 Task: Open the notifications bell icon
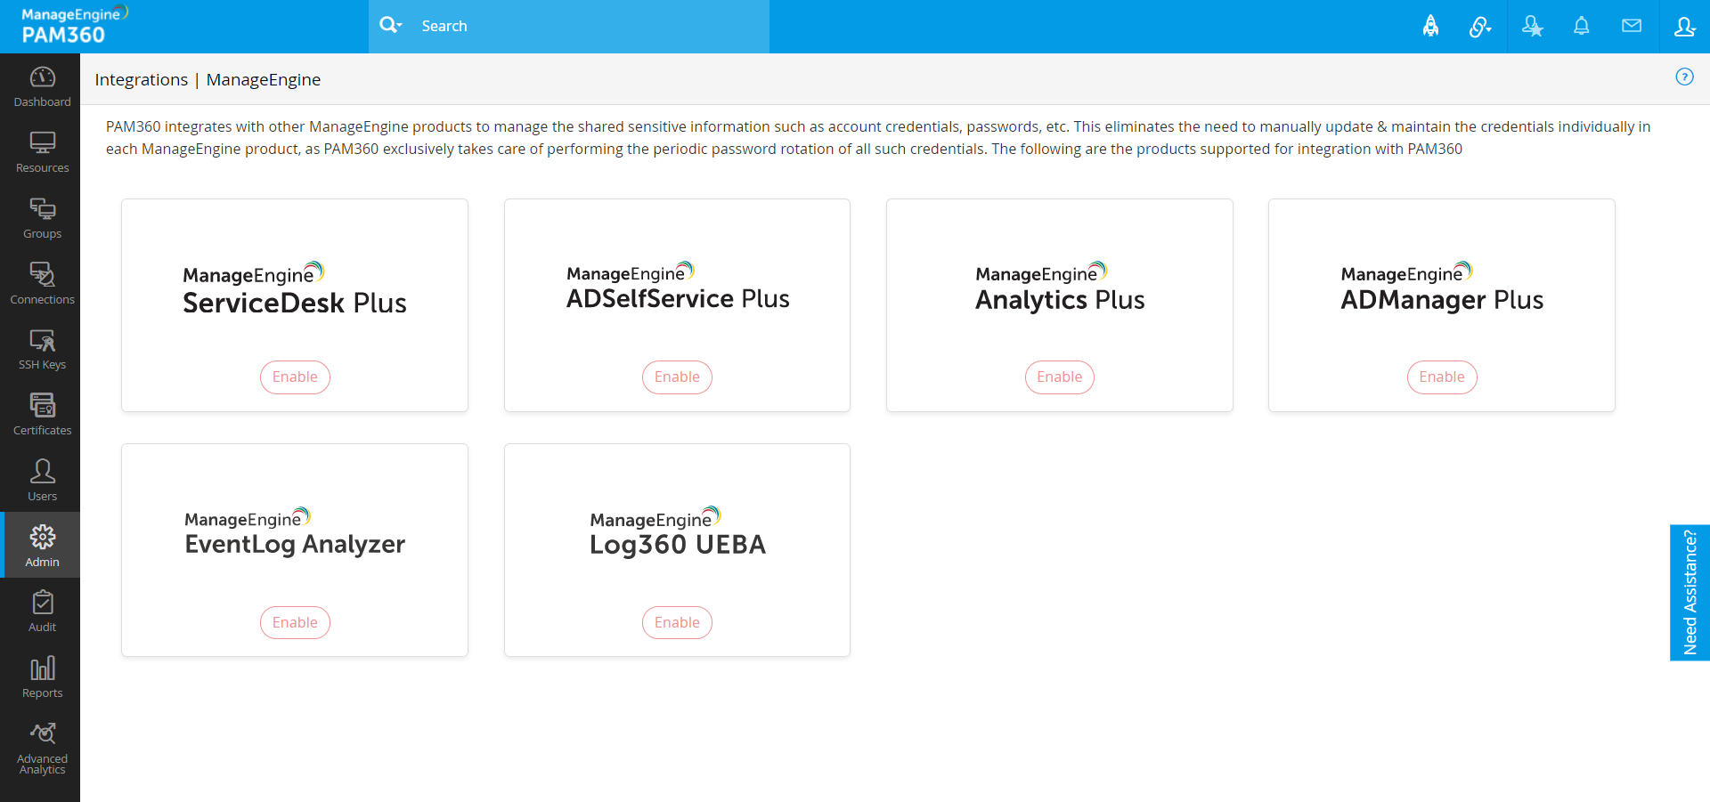1581,26
